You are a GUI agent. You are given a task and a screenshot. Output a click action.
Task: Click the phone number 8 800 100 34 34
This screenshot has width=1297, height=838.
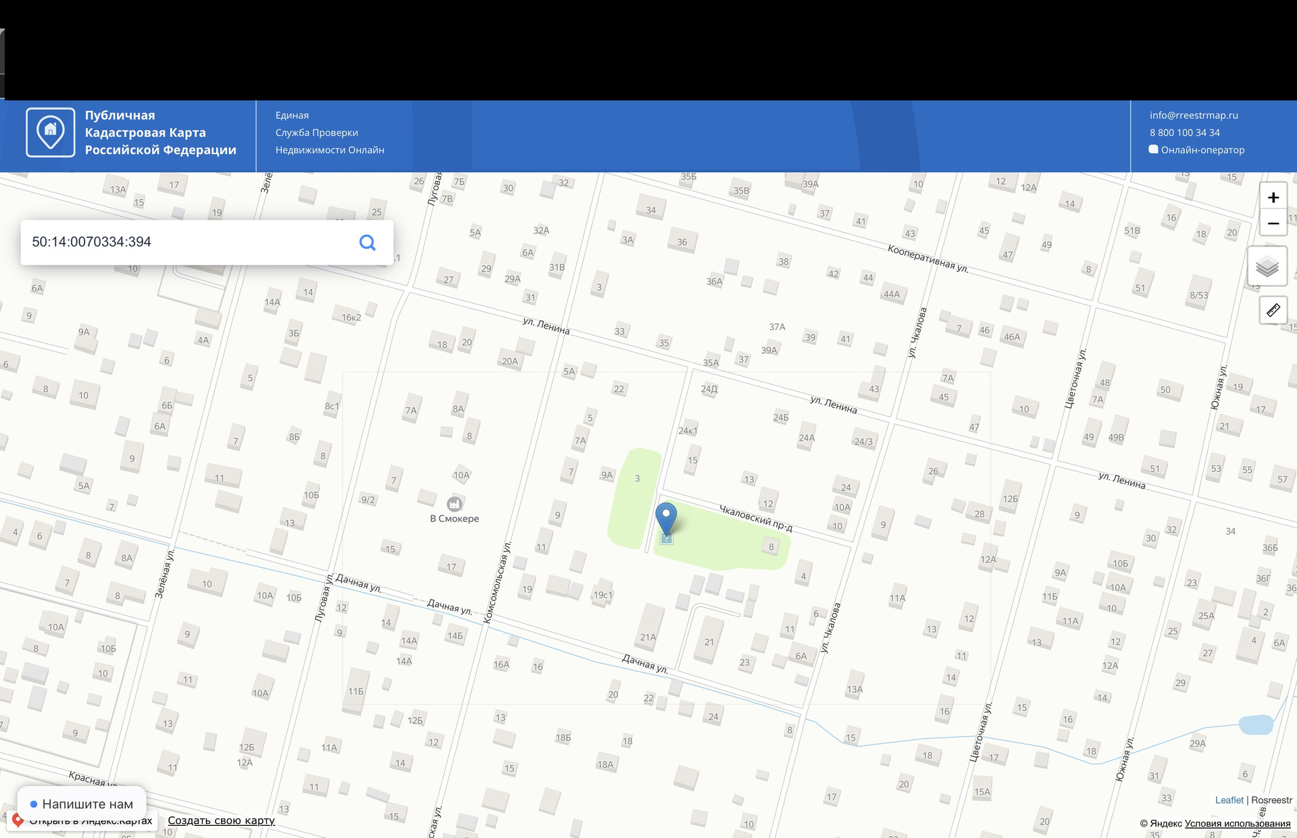(1184, 132)
